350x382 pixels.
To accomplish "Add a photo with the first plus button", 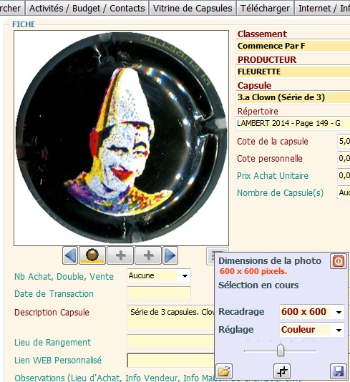I will [120, 255].
